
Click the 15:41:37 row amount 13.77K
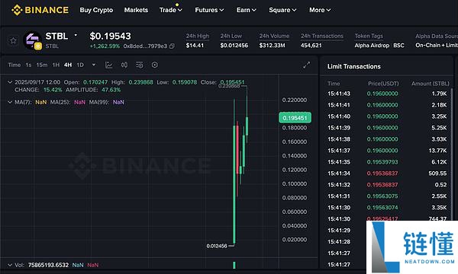437,151
